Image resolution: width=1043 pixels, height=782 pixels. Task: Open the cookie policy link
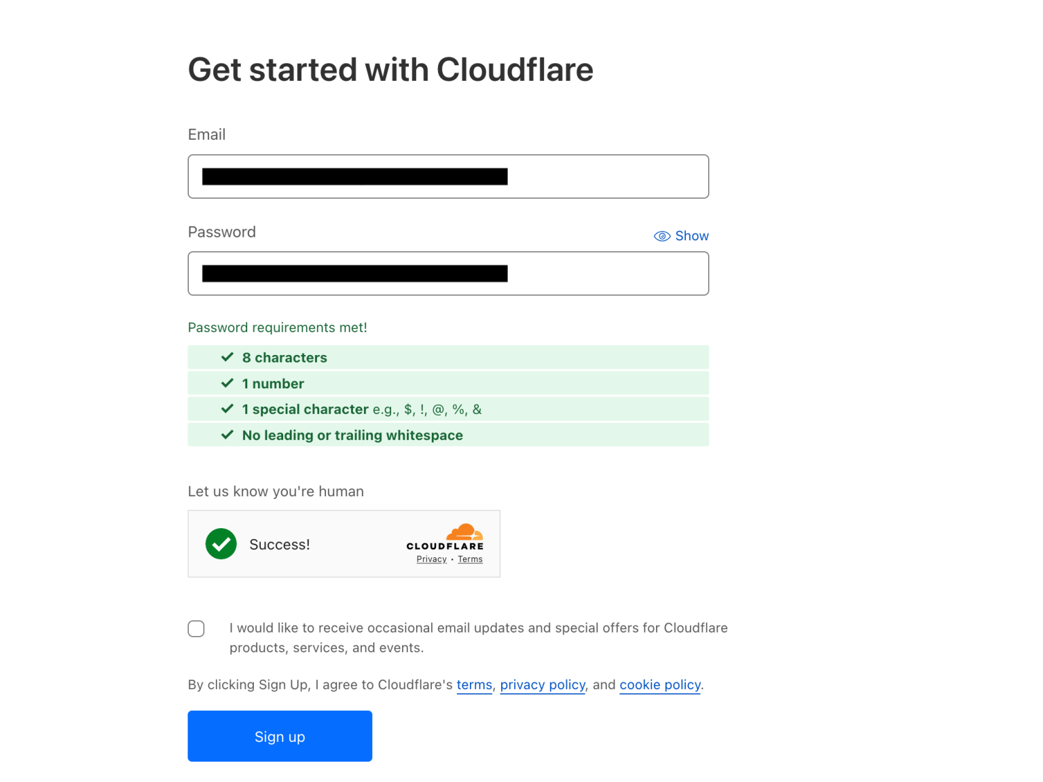(x=659, y=684)
